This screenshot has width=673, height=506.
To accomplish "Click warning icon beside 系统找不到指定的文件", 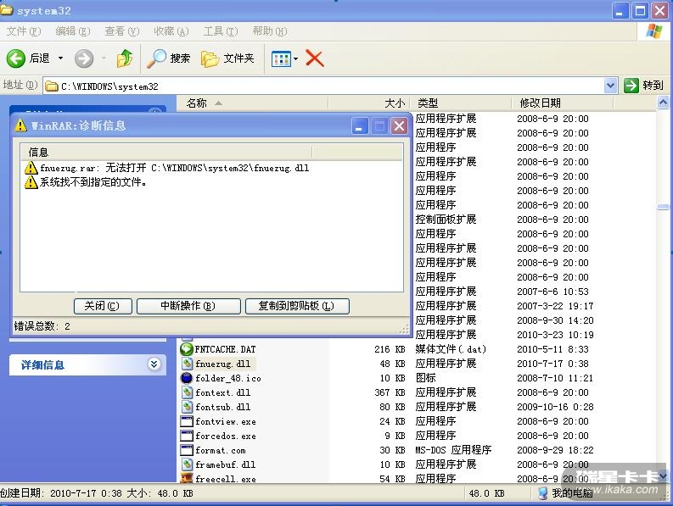I will (x=31, y=182).
